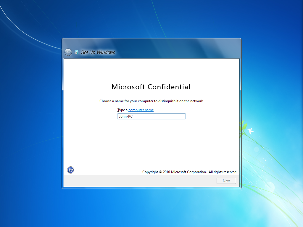Click the Set Up Windows title icon

pyautogui.click(x=77, y=52)
